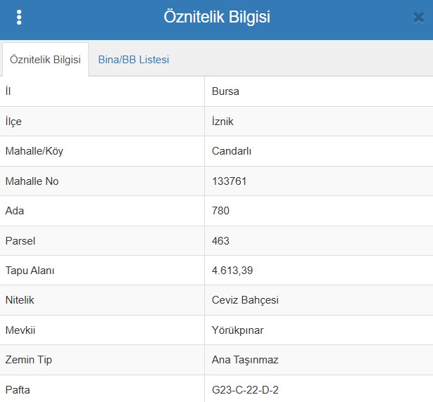Click the 'Pafta' row label
Viewport: 433px width, 402px height.
18,390
